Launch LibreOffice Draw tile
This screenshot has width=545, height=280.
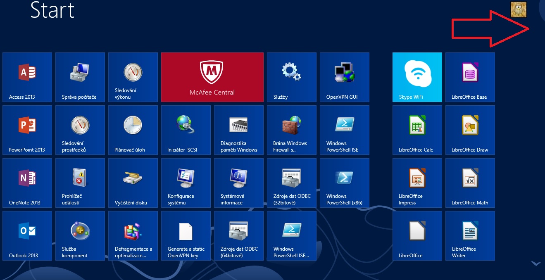click(470, 130)
